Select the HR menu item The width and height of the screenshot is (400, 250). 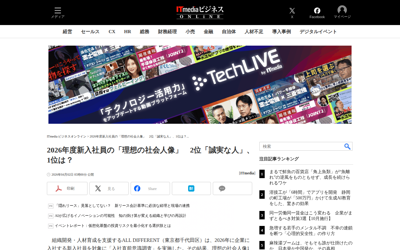click(x=127, y=32)
